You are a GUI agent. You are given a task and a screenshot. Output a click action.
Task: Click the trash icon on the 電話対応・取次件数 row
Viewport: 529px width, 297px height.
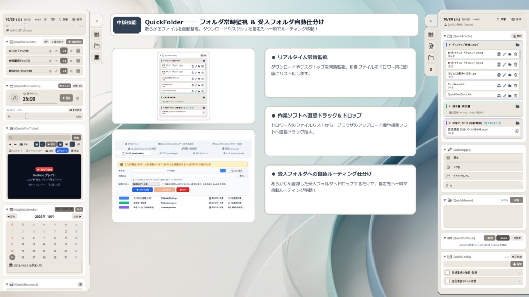(78, 71)
